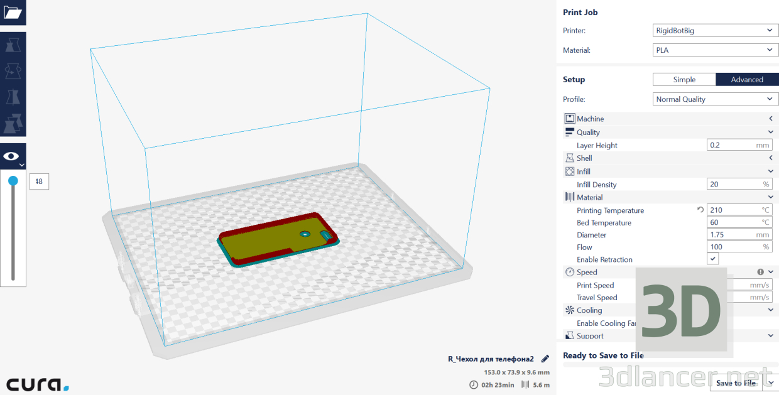The image size is (779, 395).
Task: Select the Advanced setup tab
Action: [x=747, y=79]
